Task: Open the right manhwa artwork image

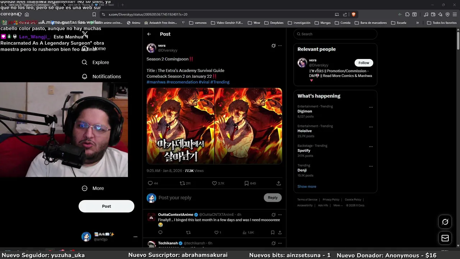Action: point(248,126)
